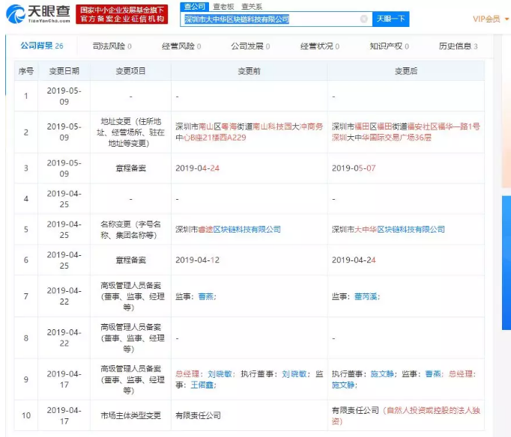Open the 公司发展 tab

click(250, 46)
